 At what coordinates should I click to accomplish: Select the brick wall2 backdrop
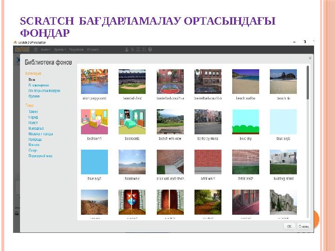(246, 162)
